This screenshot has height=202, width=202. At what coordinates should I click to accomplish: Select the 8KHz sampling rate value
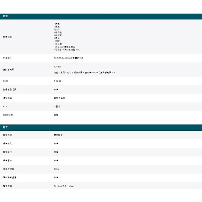(x=57, y=169)
